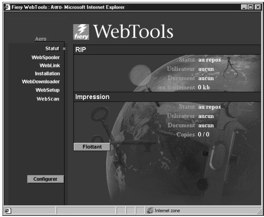The height and width of the screenshot is (217, 264).
Task: Go to WebLink in the sidebar
Action: (50, 65)
